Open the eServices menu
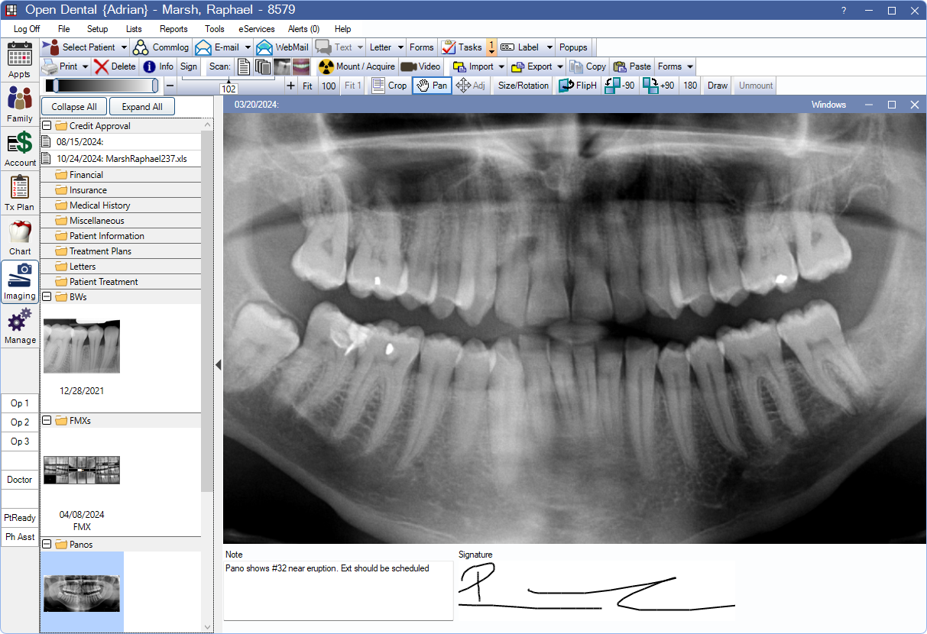Viewport: 927px width, 634px height. (255, 29)
